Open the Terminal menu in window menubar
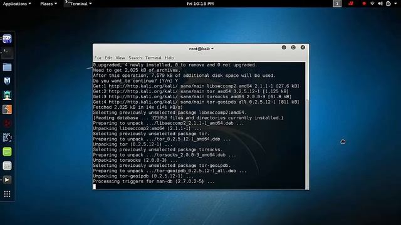This screenshot has width=401, height=225. point(153,58)
